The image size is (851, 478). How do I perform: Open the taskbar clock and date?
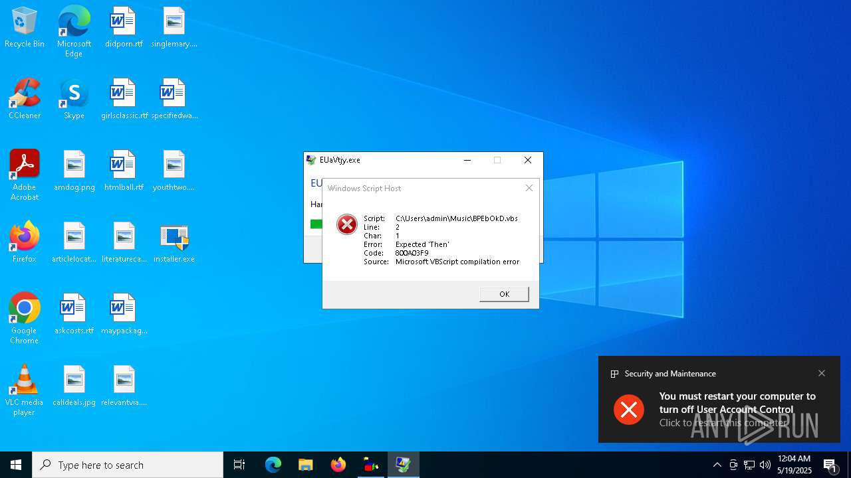coord(794,465)
